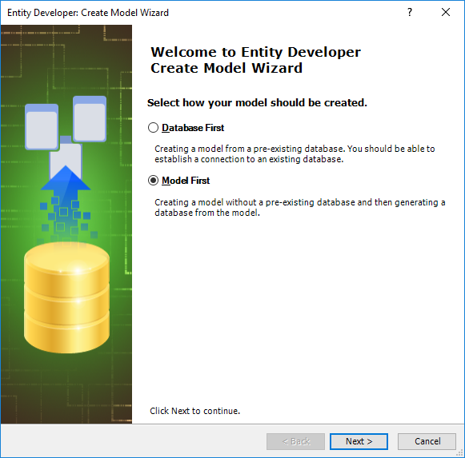This screenshot has height=458, width=465.
Task: Select the Model First radio button
Action: (153, 181)
